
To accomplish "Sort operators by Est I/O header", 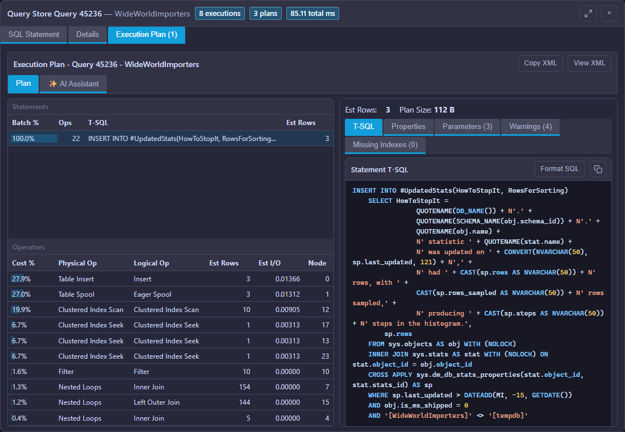I will coord(269,263).
